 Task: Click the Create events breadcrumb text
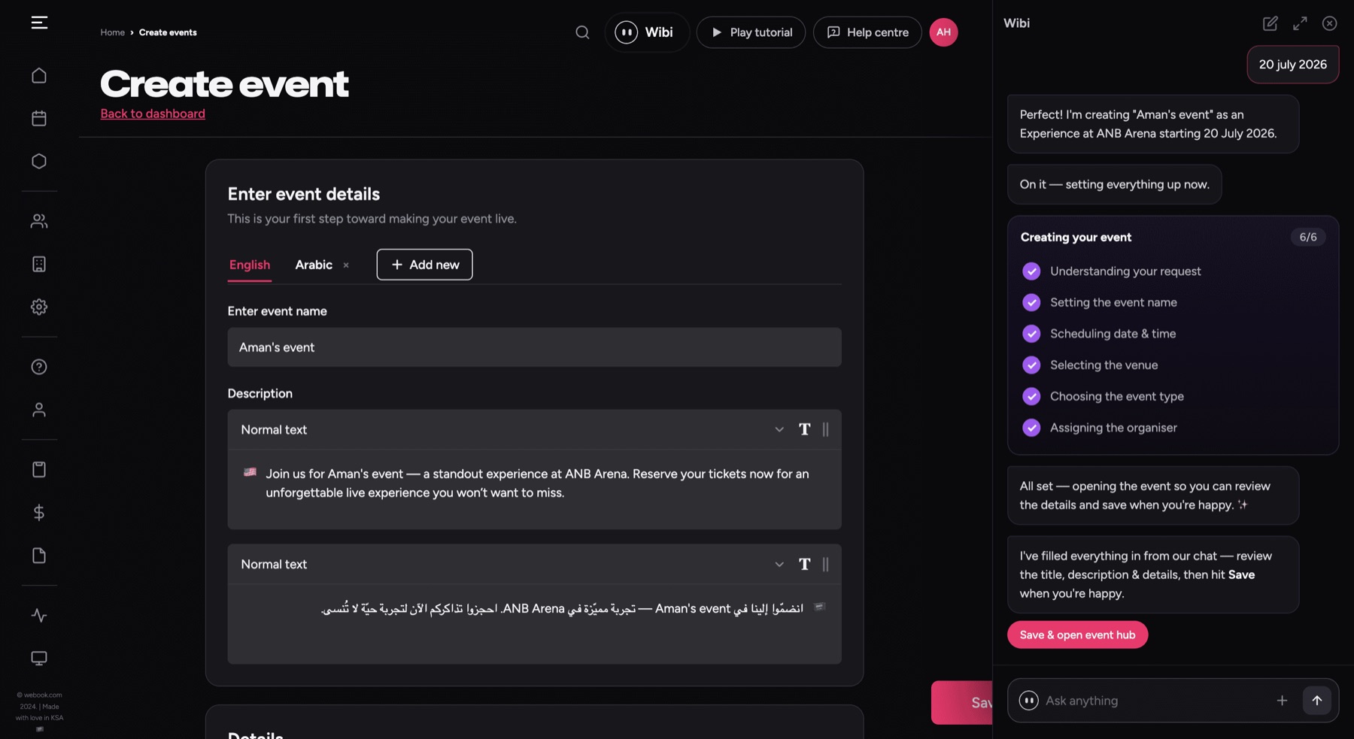168,32
